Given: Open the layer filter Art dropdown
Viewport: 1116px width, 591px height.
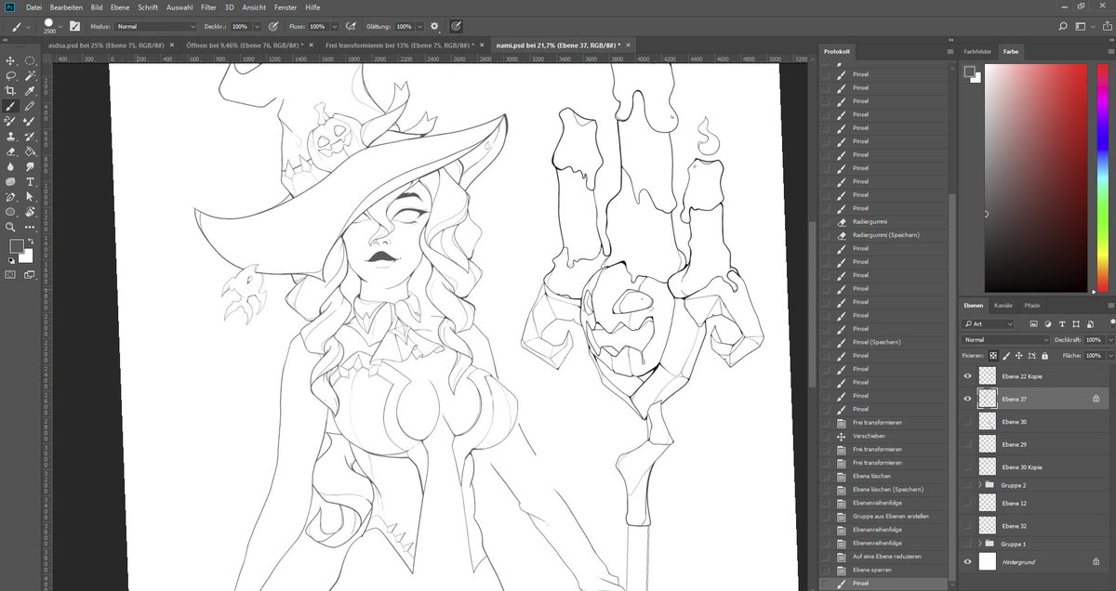Looking at the screenshot, I should point(989,324).
